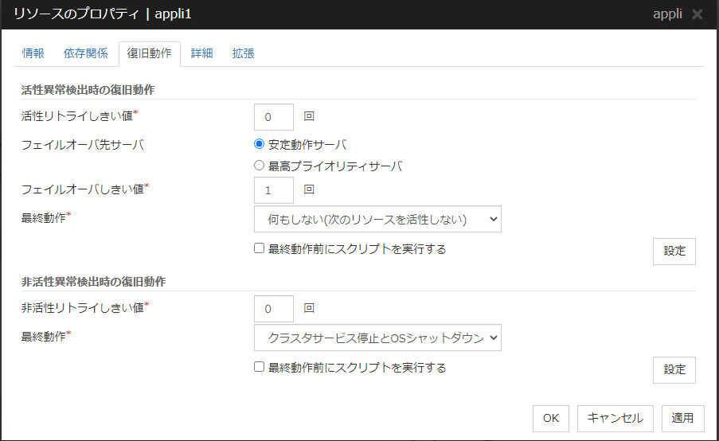The image size is (719, 441).
Task: Switch to the 情報 tab
Action: tap(33, 53)
